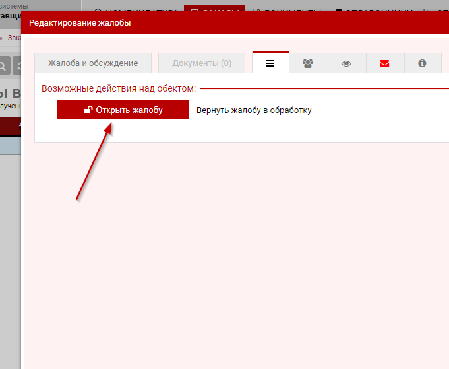The width and height of the screenshot is (449, 369).
Task: Click the magnifier search icon behind dialog
Action: click(3, 65)
